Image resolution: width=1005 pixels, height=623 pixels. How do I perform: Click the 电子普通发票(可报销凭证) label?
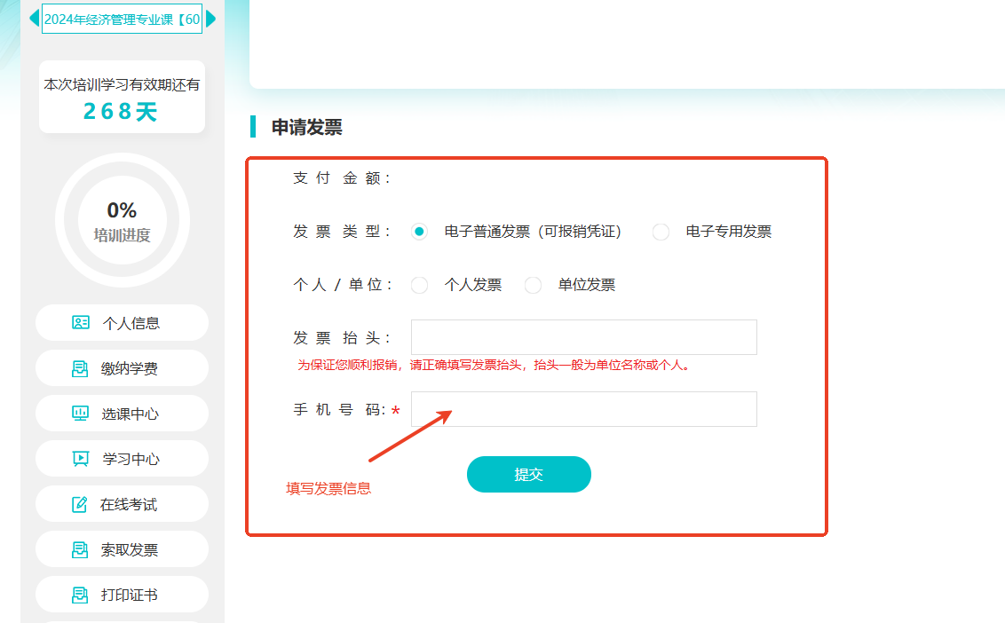pyautogui.click(x=533, y=232)
